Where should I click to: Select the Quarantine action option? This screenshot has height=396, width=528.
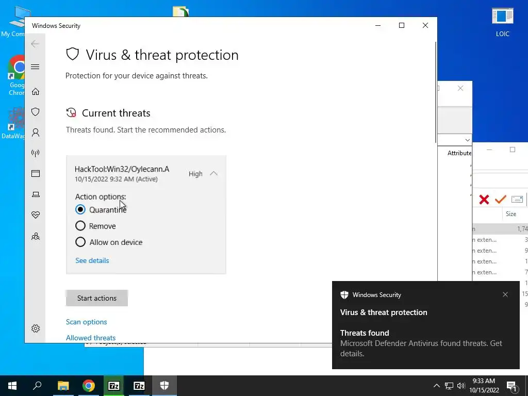click(x=80, y=209)
